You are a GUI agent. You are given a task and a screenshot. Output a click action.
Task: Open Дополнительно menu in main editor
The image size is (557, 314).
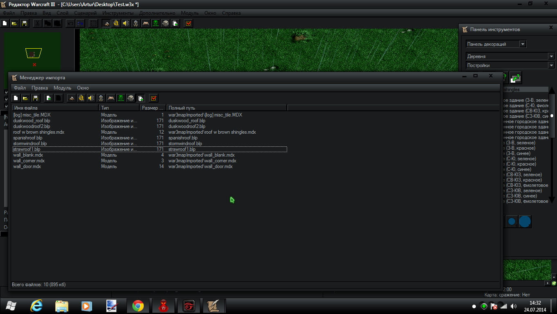(157, 13)
